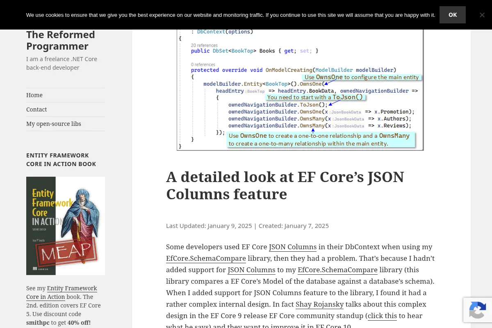Open the first JSON Columns link
Image resolution: width=492 pixels, height=328 pixels.
click(293, 247)
